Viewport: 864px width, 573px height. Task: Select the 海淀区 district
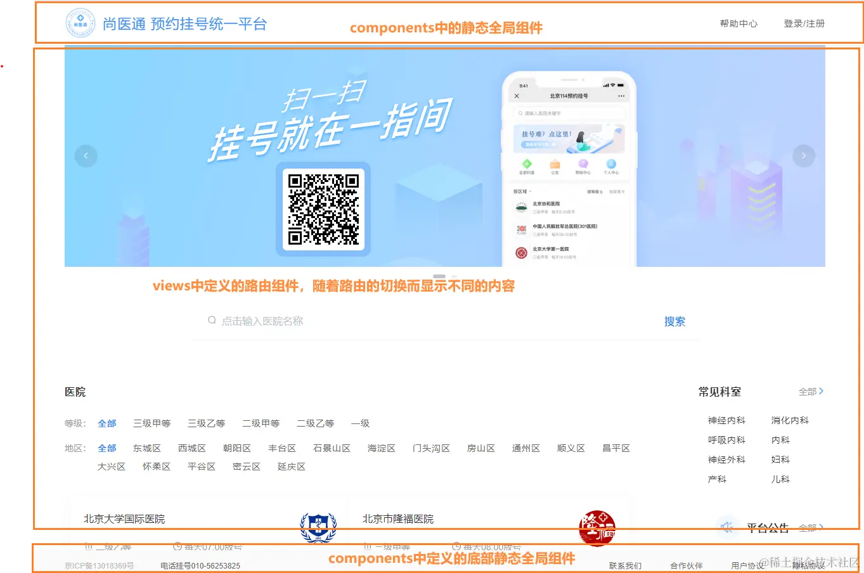382,448
